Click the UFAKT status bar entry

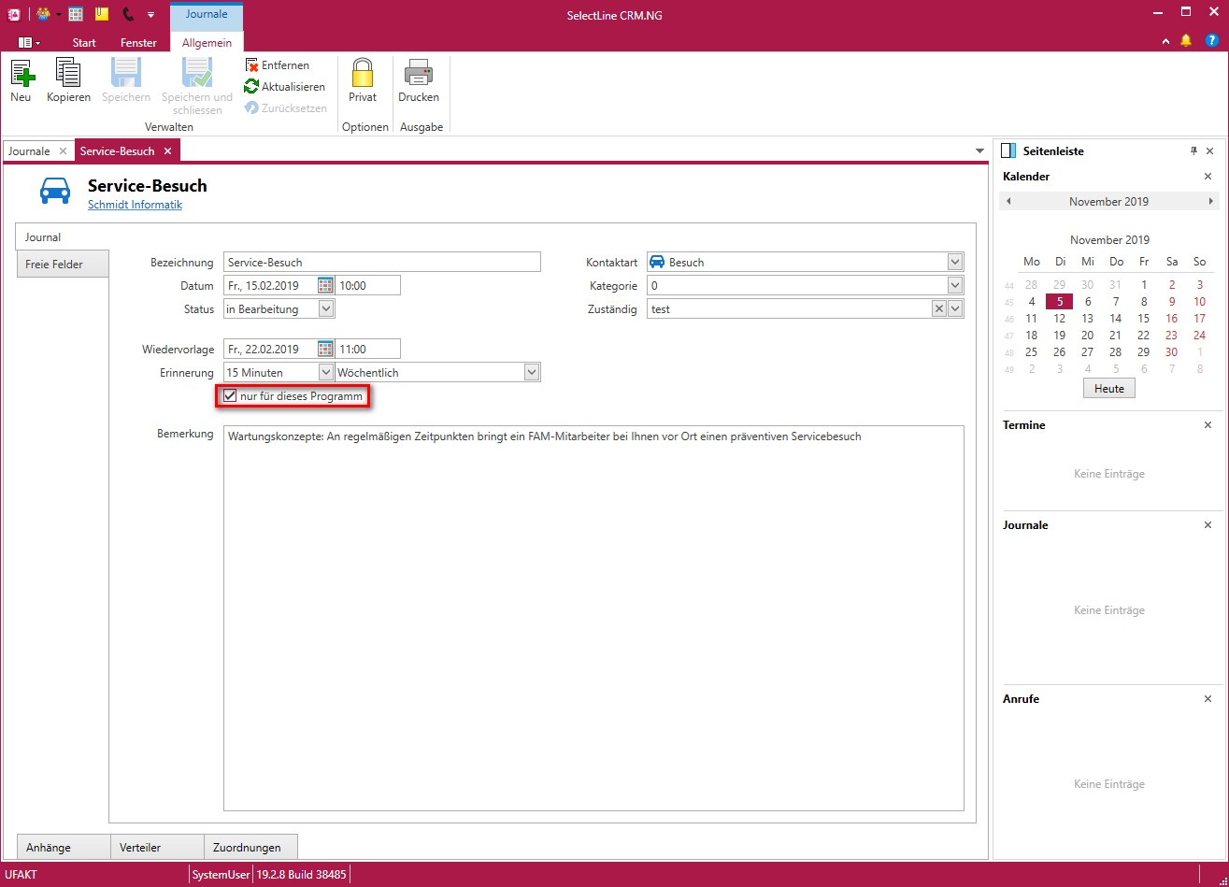(x=21, y=875)
